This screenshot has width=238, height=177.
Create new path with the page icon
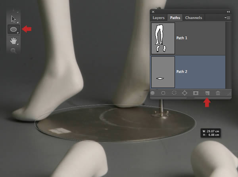[207, 93]
